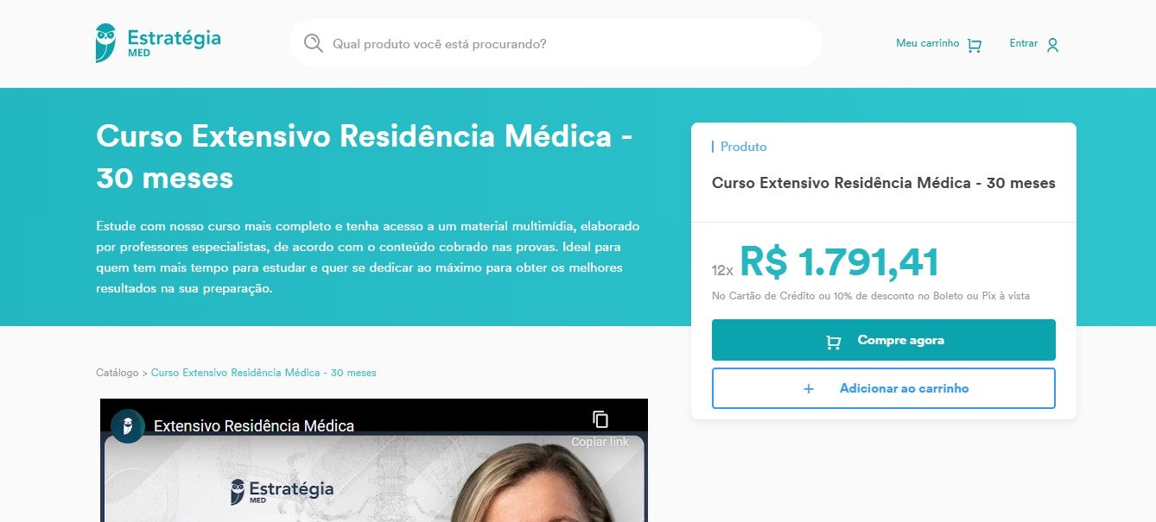This screenshot has width=1156, height=522.
Task: Buy now with Compre agora button
Action: [884, 340]
